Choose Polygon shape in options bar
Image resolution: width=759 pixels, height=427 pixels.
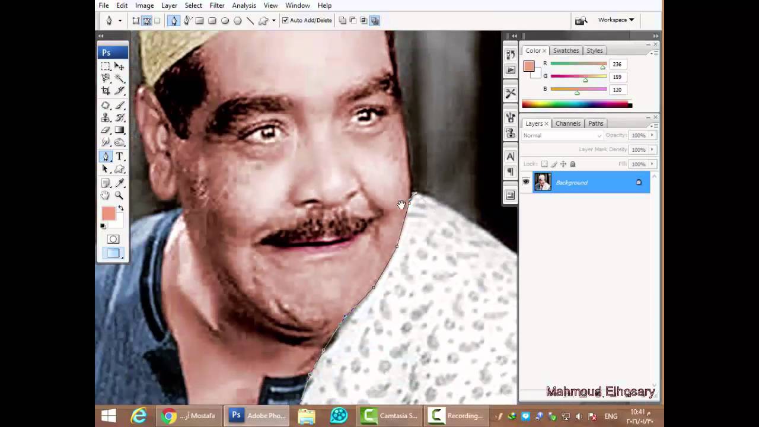(x=237, y=21)
